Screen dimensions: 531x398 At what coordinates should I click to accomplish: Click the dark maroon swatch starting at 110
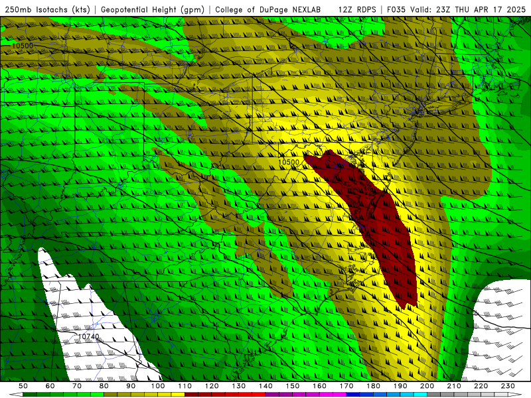[192, 395]
